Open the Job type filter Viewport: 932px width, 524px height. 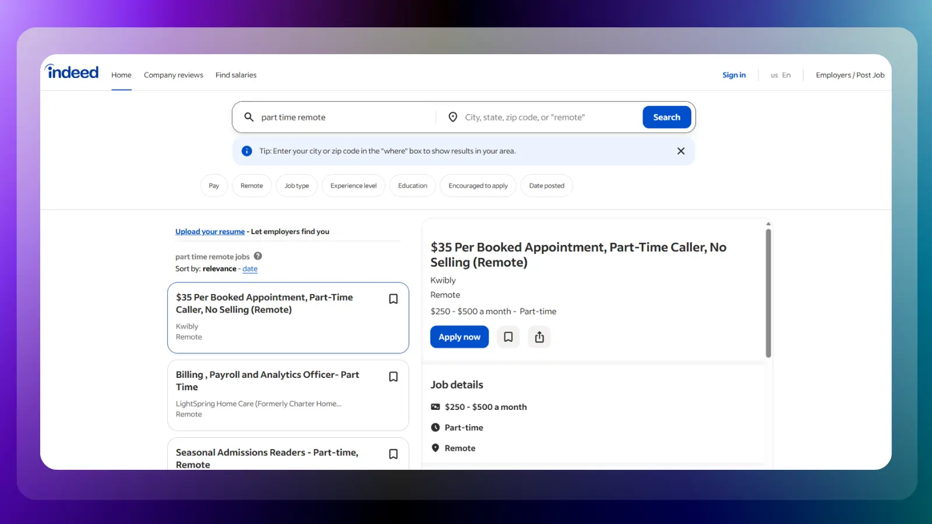[x=296, y=186]
